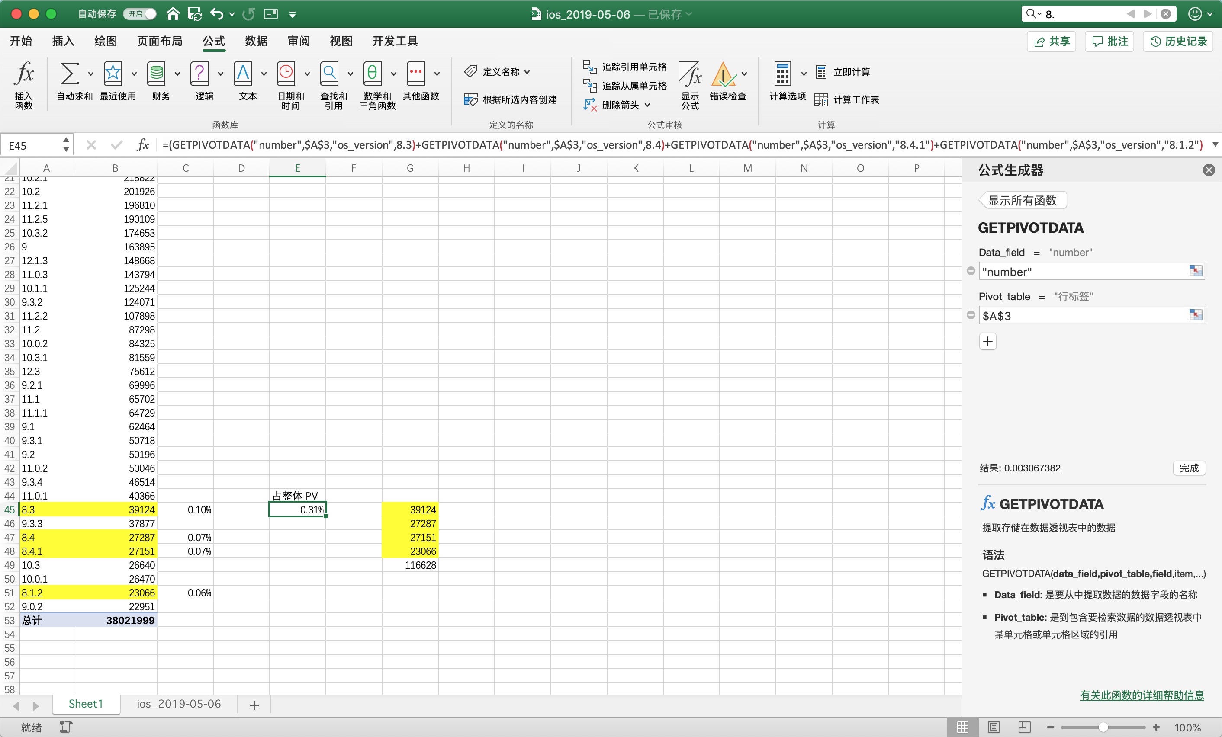Screen dimensions: 1222x737
Task: Click the 批注 (Comments) button
Action: 1109,42
